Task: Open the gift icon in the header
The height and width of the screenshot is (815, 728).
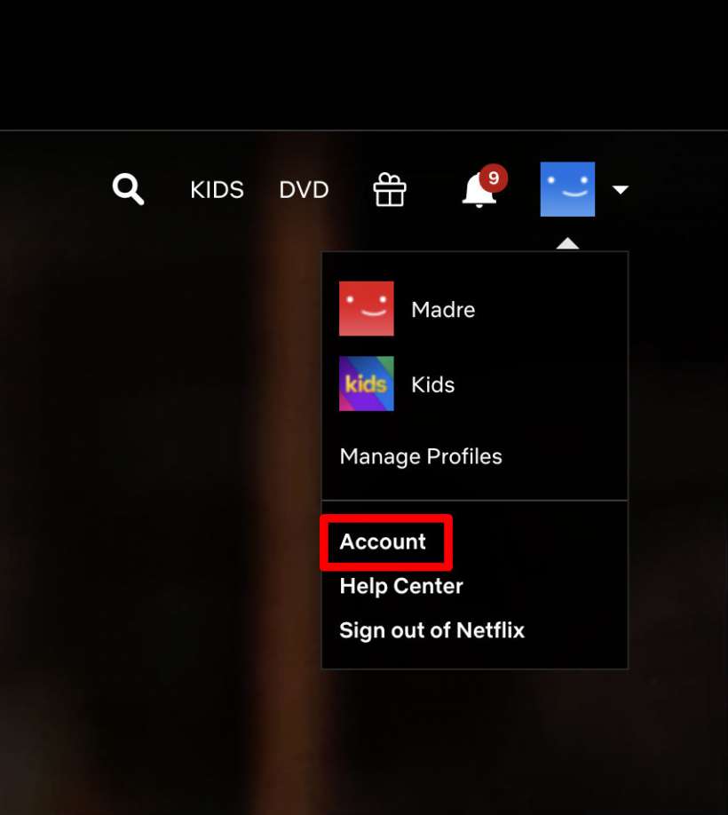Action: (390, 190)
